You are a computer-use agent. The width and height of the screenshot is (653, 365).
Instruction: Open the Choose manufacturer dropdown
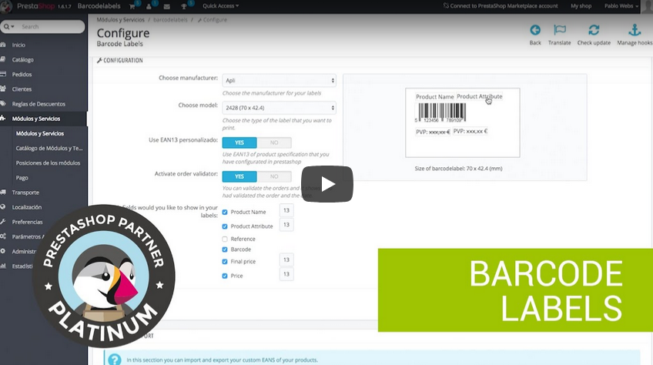[x=279, y=80]
